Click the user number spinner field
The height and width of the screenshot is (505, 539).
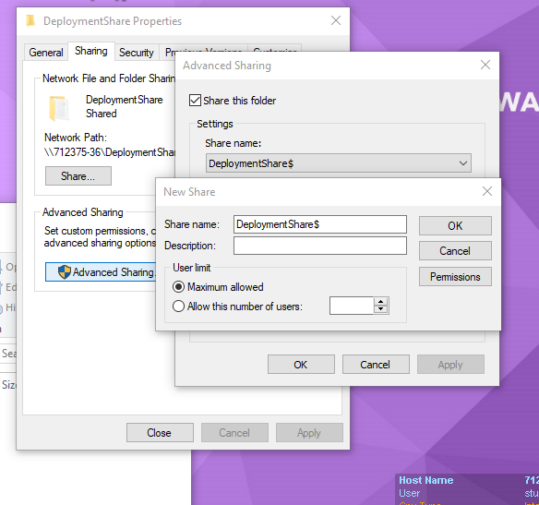click(352, 306)
